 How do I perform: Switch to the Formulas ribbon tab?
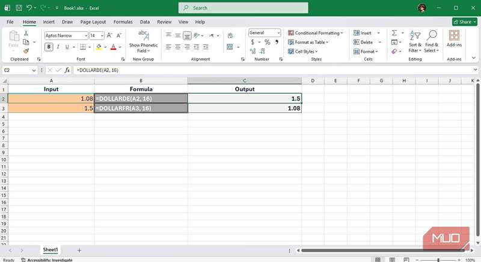[x=123, y=22]
